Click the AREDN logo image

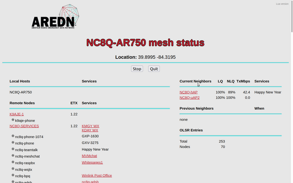(x=55, y=17)
